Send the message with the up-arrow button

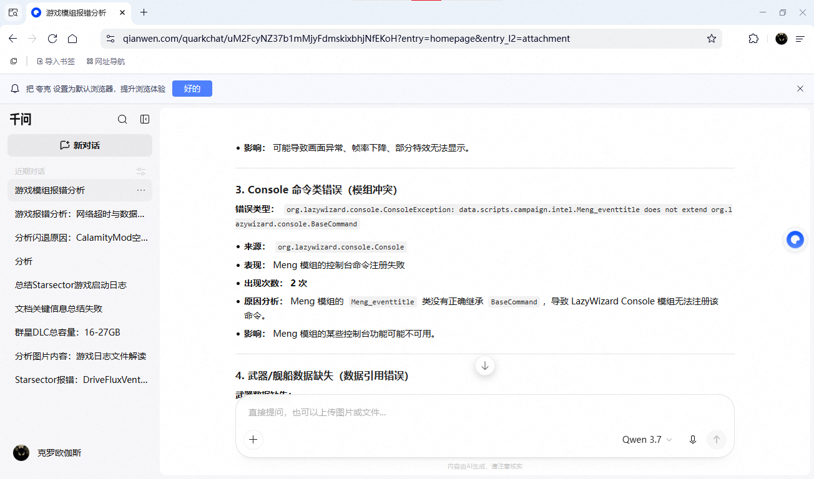coord(717,440)
